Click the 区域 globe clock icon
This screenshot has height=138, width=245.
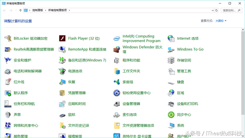pos(171,93)
